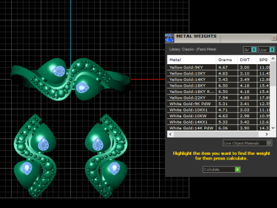
Task: Select the White Gold:14KX1 row
Action: pyautogui.click(x=219, y=122)
